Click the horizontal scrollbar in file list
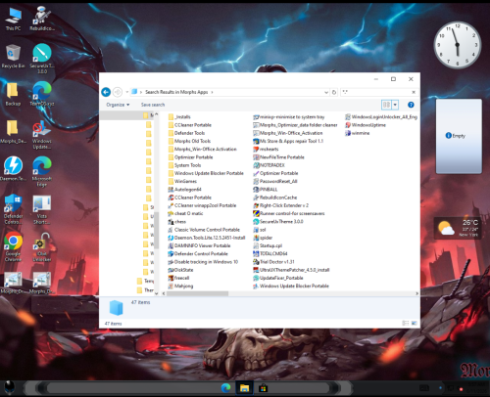The width and height of the screenshot is (490, 397). coord(290,293)
